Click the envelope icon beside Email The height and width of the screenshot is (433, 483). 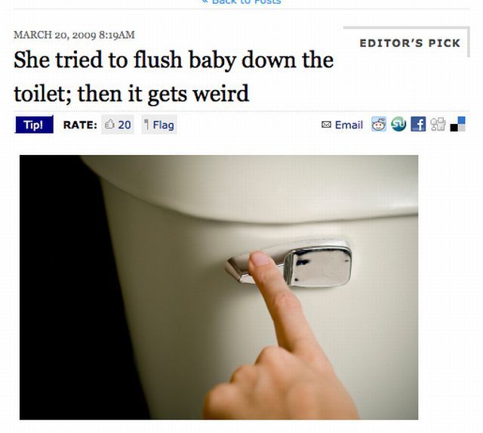point(326,125)
